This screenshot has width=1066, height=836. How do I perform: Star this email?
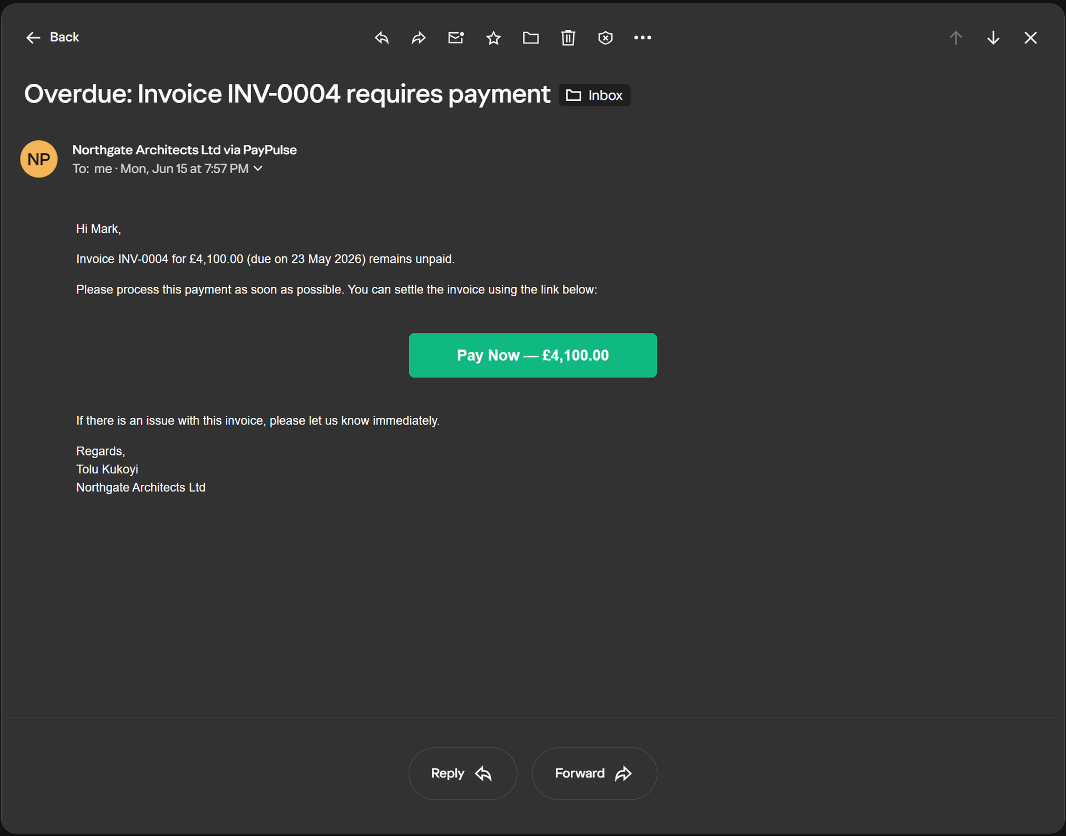click(x=494, y=38)
